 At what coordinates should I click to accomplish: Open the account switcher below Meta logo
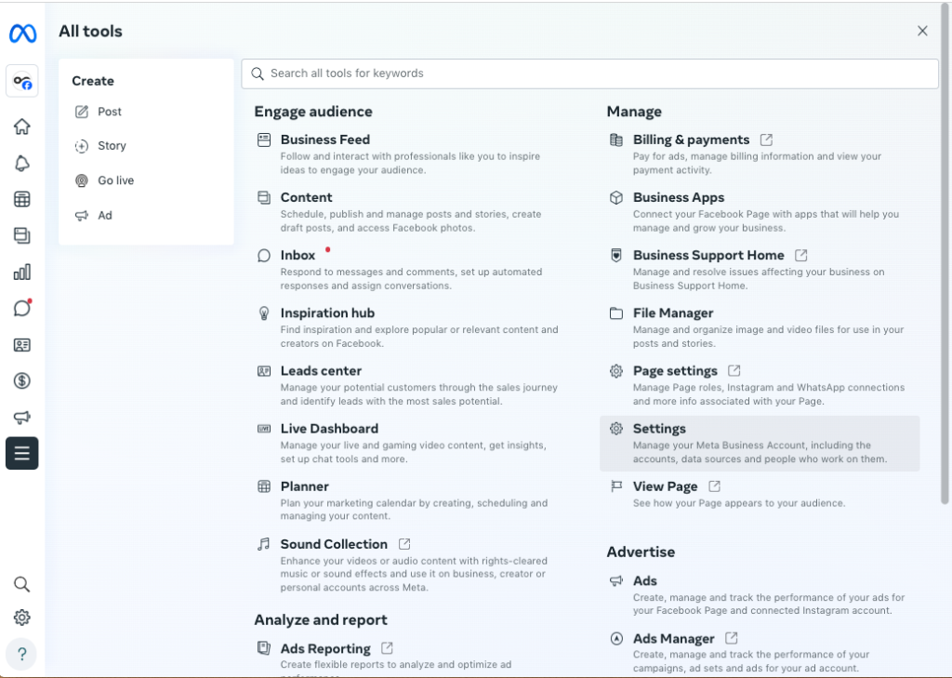(x=21, y=82)
